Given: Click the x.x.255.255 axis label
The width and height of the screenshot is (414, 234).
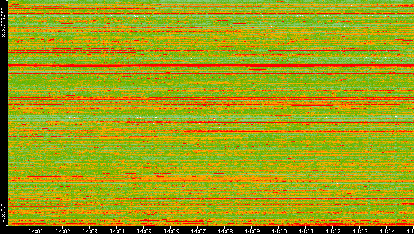Looking at the screenshot, I should (x=3, y=23).
